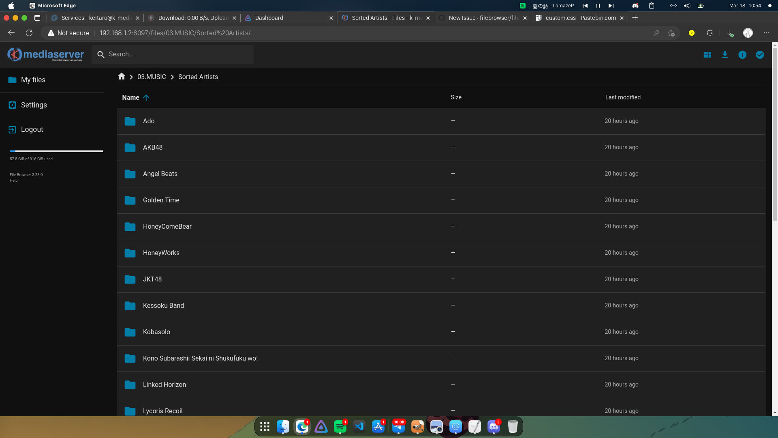Enable multi-select mode with checkmark icon
The width and height of the screenshot is (778, 438).
click(x=760, y=54)
